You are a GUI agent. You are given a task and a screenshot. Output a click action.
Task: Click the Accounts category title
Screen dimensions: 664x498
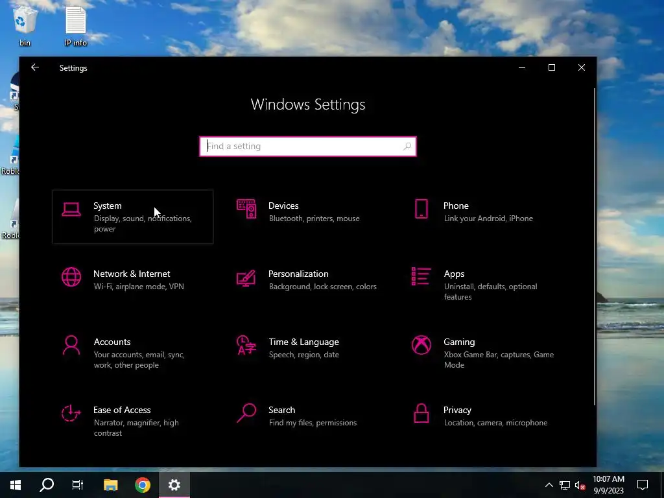(112, 342)
